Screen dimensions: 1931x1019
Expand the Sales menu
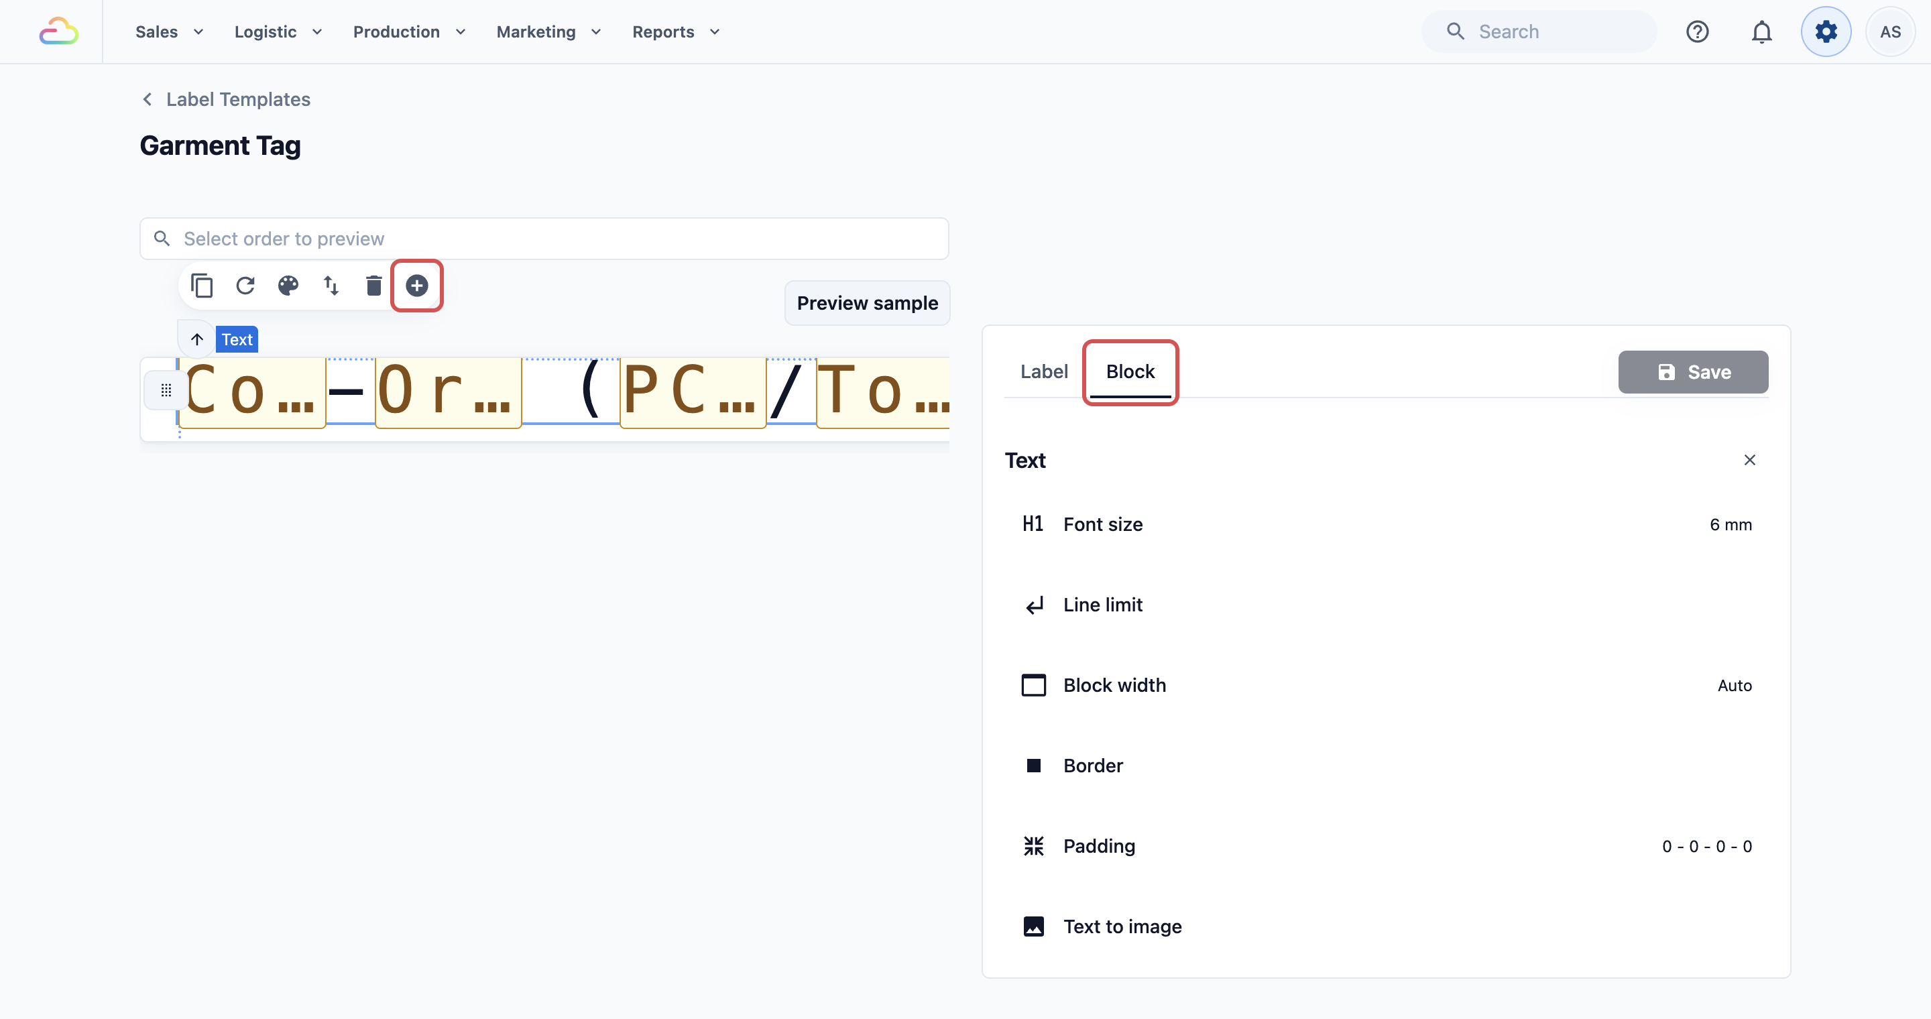(x=170, y=32)
